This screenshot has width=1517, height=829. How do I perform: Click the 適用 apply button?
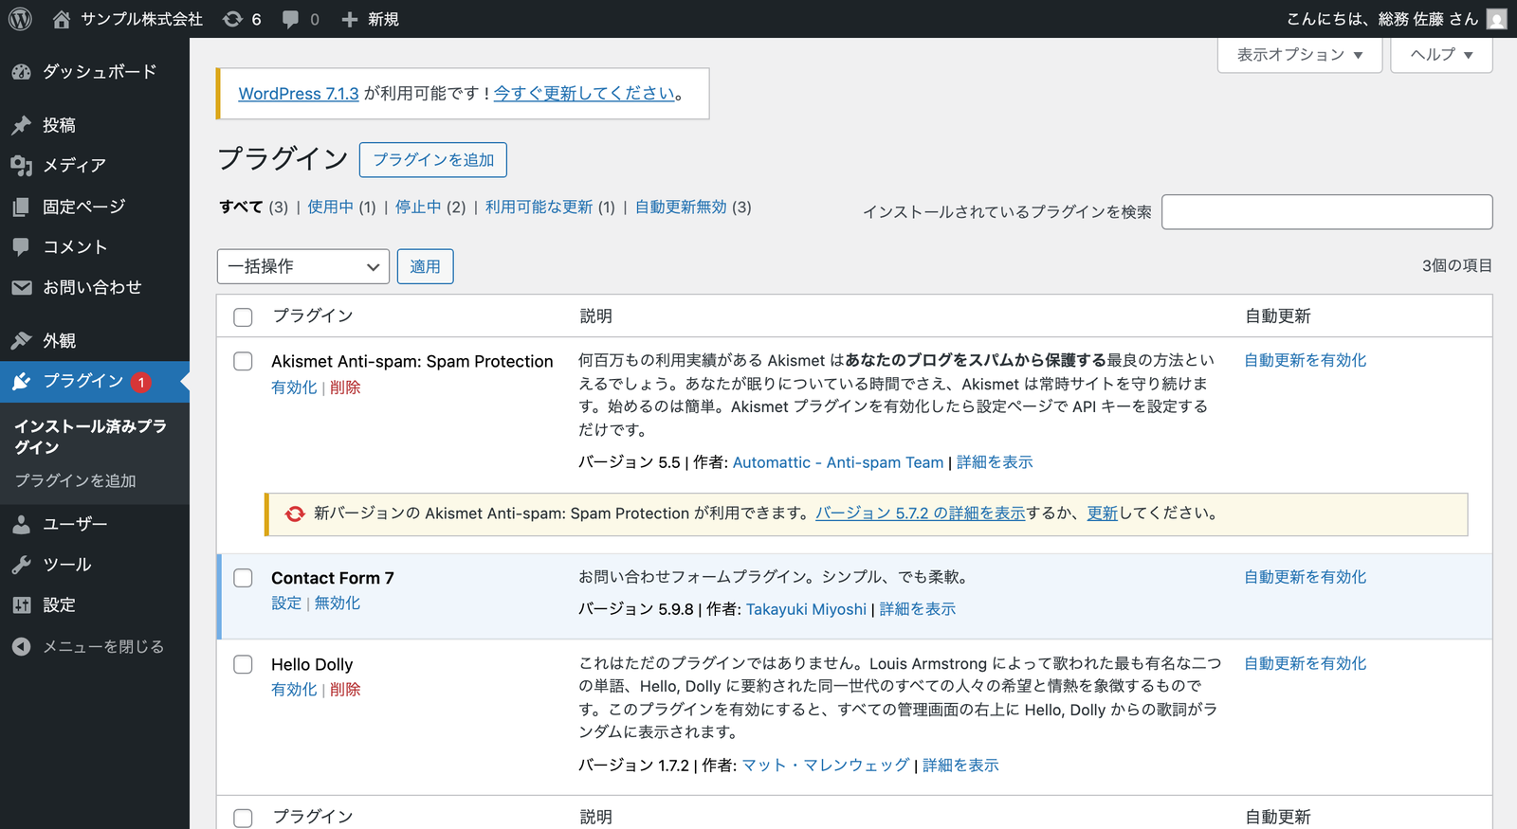(x=425, y=266)
